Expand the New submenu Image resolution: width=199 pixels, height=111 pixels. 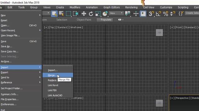tap(21, 15)
